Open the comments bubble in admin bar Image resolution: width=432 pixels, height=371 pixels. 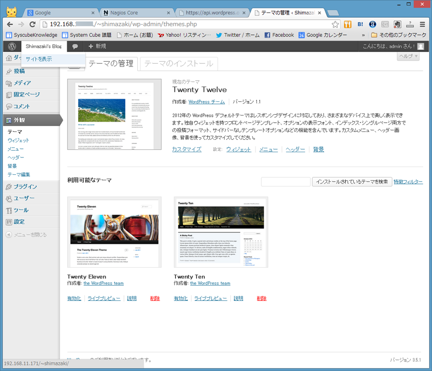[75, 46]
